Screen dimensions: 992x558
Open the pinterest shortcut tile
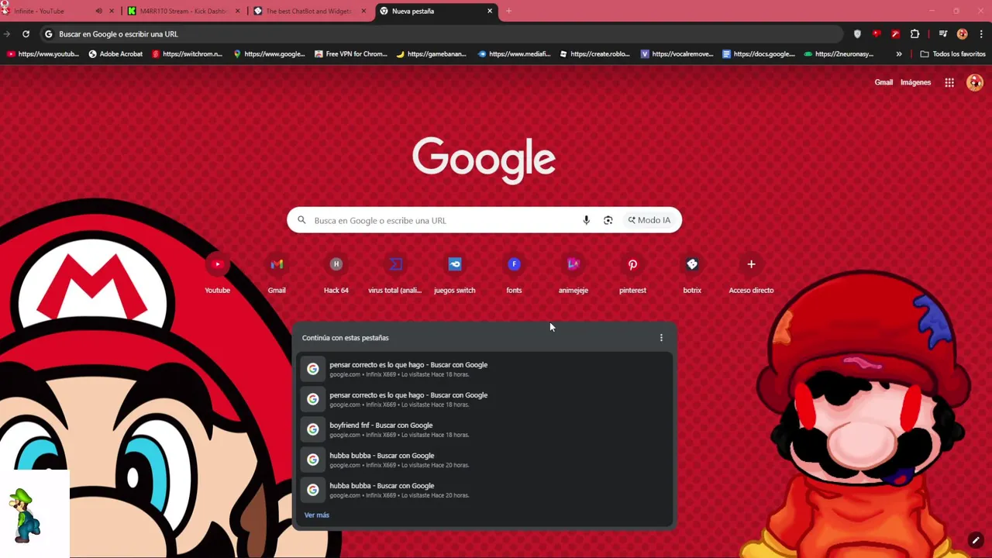632,274
